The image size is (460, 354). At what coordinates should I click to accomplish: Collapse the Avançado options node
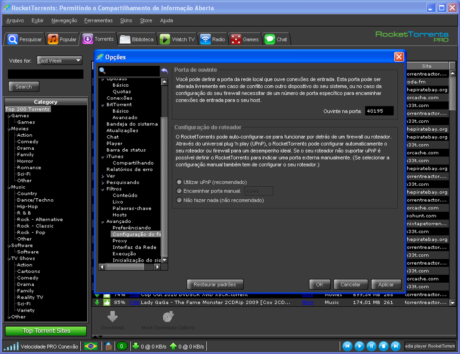(103, 222)
